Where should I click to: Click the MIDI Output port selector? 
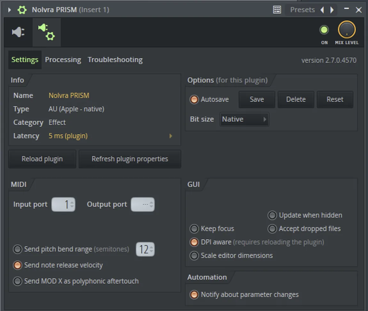tap(143, 204)
